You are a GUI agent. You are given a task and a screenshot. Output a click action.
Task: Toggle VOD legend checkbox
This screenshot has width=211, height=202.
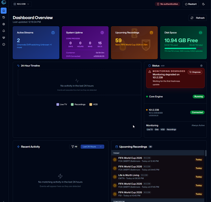coord(91,105)
